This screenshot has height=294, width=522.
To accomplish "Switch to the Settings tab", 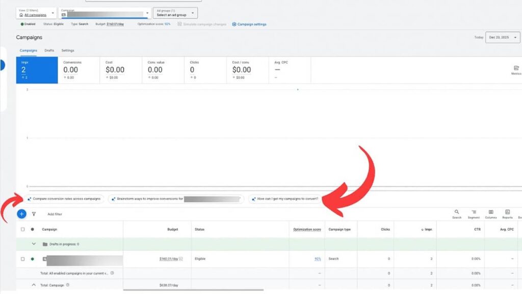I will tap(68, 51).
